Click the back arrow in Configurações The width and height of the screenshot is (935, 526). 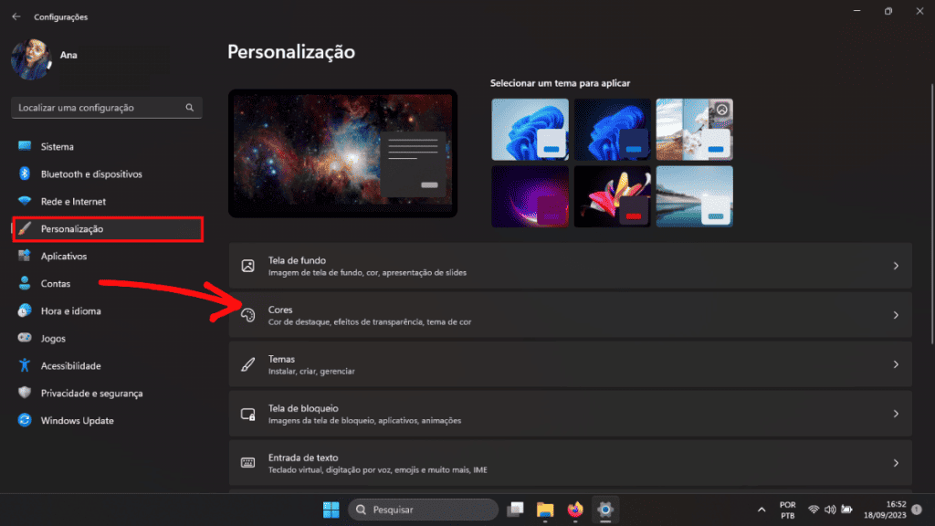[x=16, y=16]
